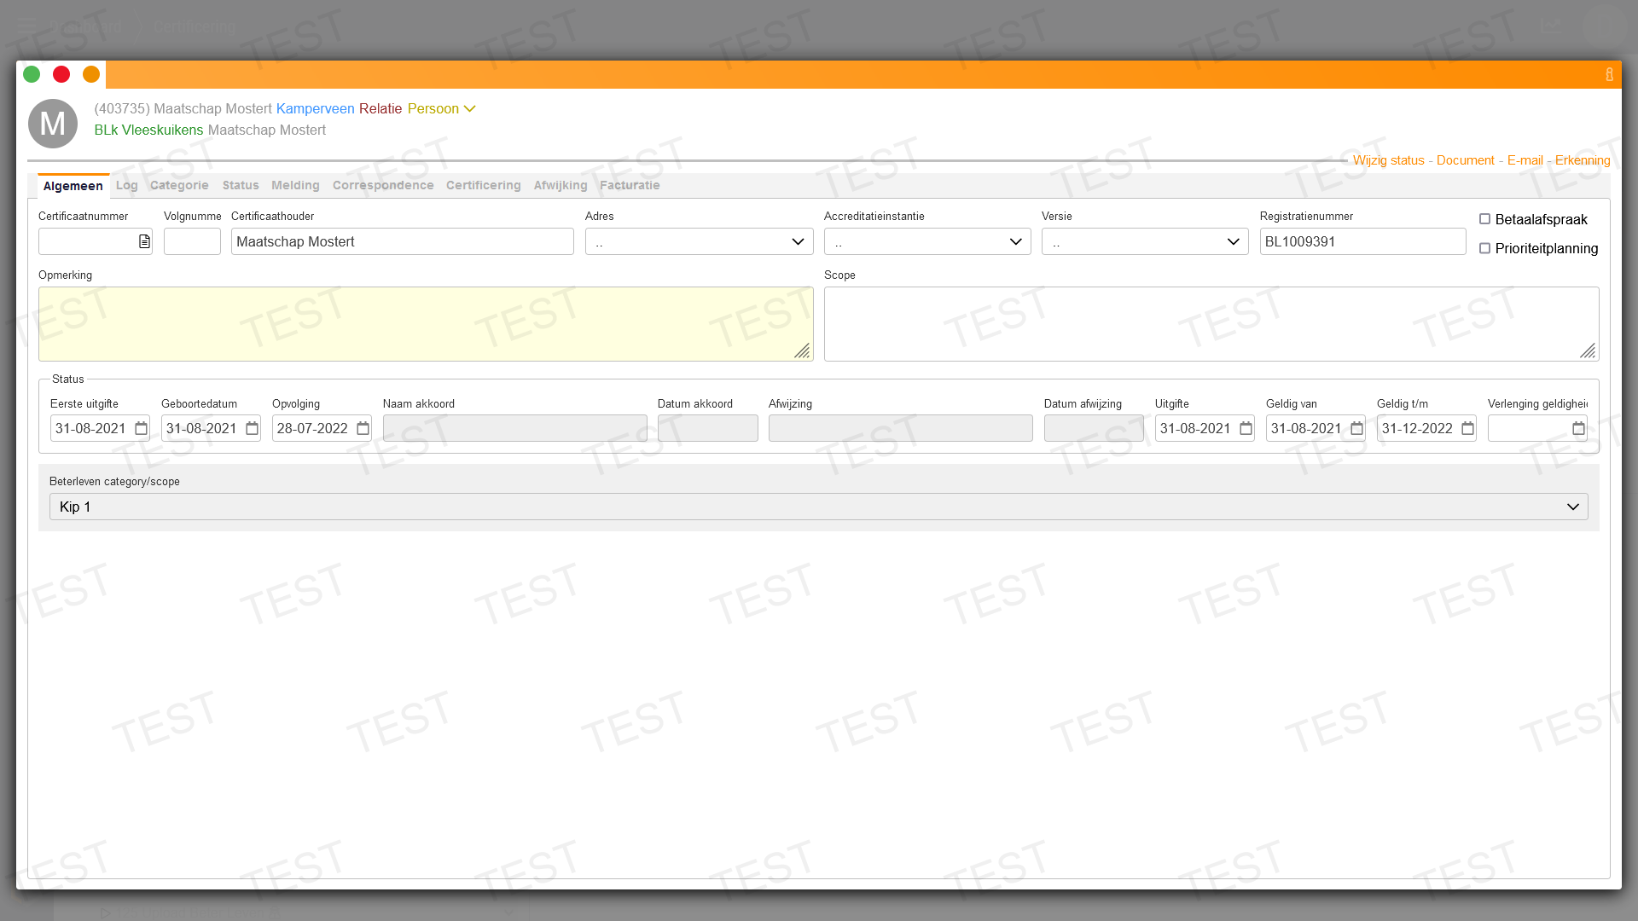The width and height of the screenshot is (1638, 921).
Task: Enable the Betaalafspraak checkbox
Action: point(1485,219)
